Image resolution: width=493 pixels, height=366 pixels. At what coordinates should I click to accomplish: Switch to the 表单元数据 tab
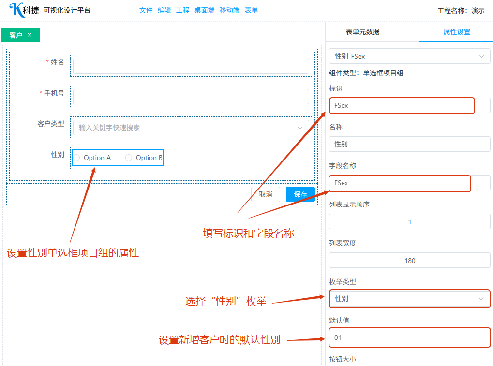(362, 32)
